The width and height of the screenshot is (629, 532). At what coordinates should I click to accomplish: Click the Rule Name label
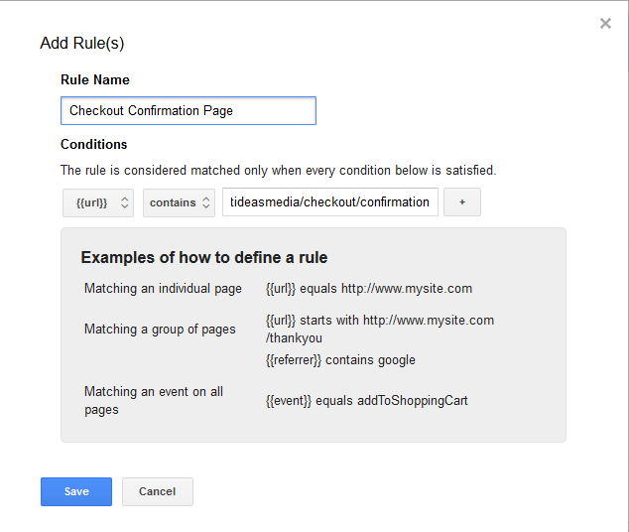[x=95, y=79]
